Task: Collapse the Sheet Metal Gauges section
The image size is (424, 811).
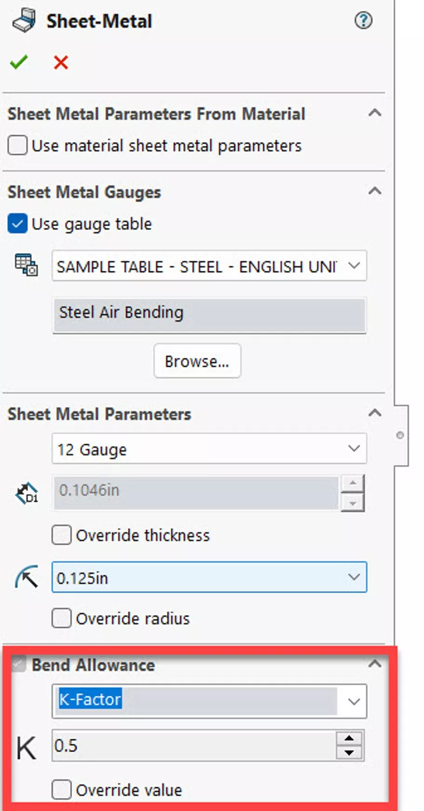Action: pyautogui.click(x=375, y=191)
